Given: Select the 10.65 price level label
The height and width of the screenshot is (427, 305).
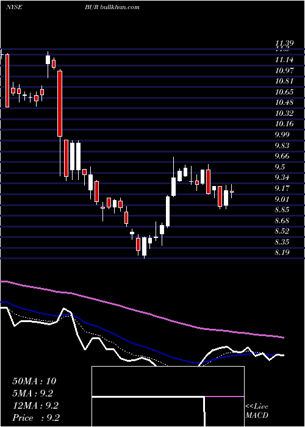Looking at the screenshot, I should tap(284, 91).
